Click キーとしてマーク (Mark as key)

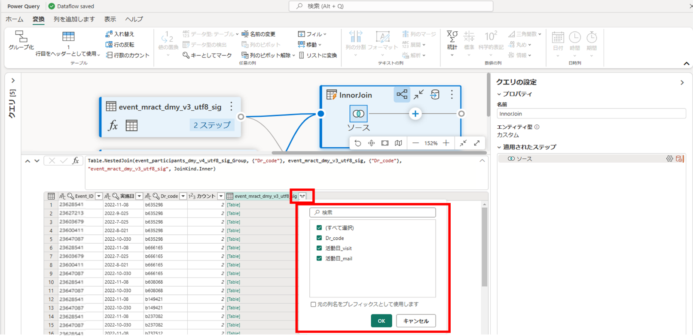pos(207,55)
